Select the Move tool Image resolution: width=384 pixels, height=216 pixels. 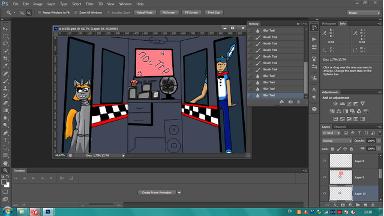click(x=5, y=29)
